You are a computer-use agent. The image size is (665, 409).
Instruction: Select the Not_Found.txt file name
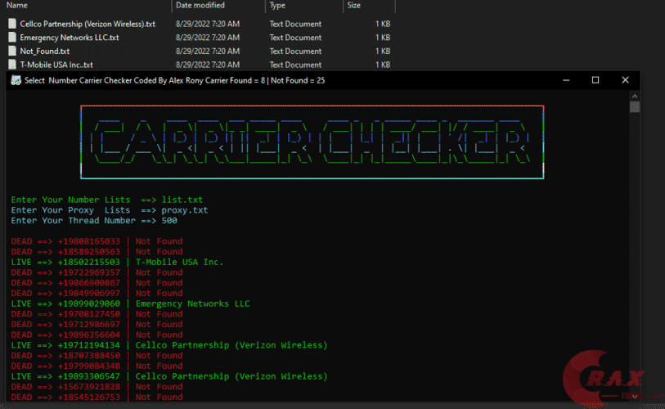tap(44, 51)
